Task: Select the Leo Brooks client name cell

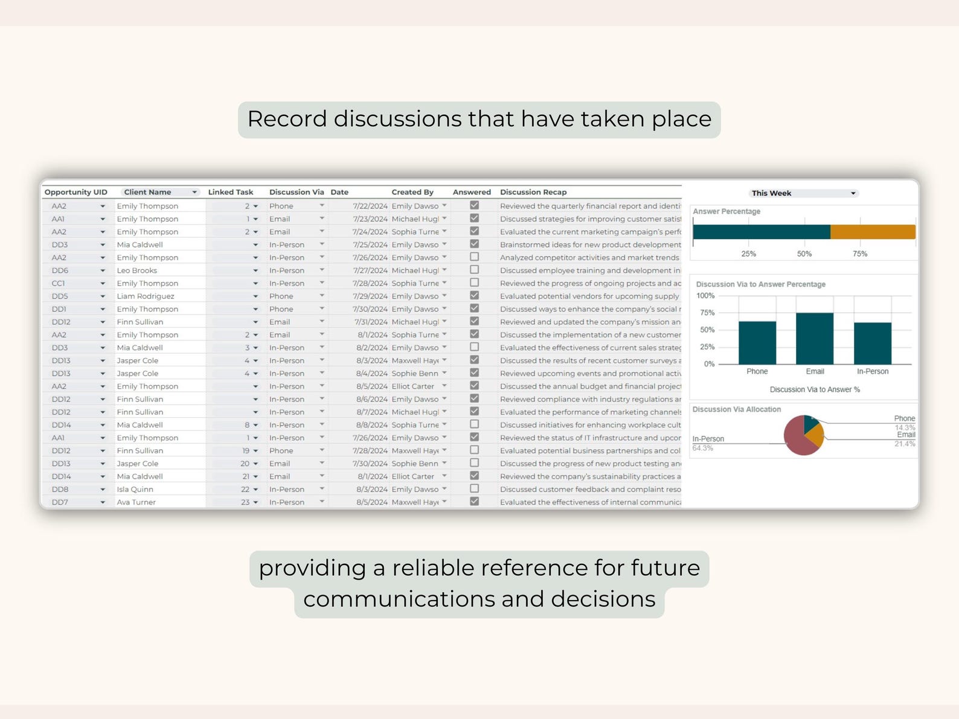Action: tap(159, 270)
